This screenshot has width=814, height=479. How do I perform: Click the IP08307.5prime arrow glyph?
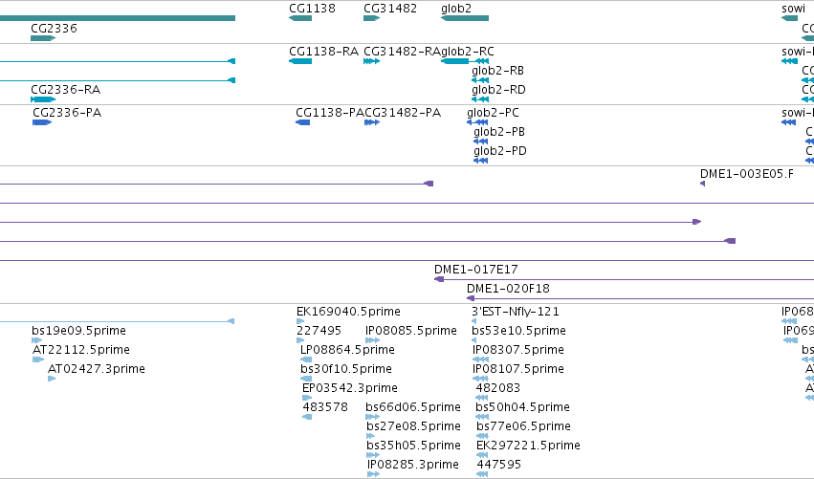(x=481, y=359)
